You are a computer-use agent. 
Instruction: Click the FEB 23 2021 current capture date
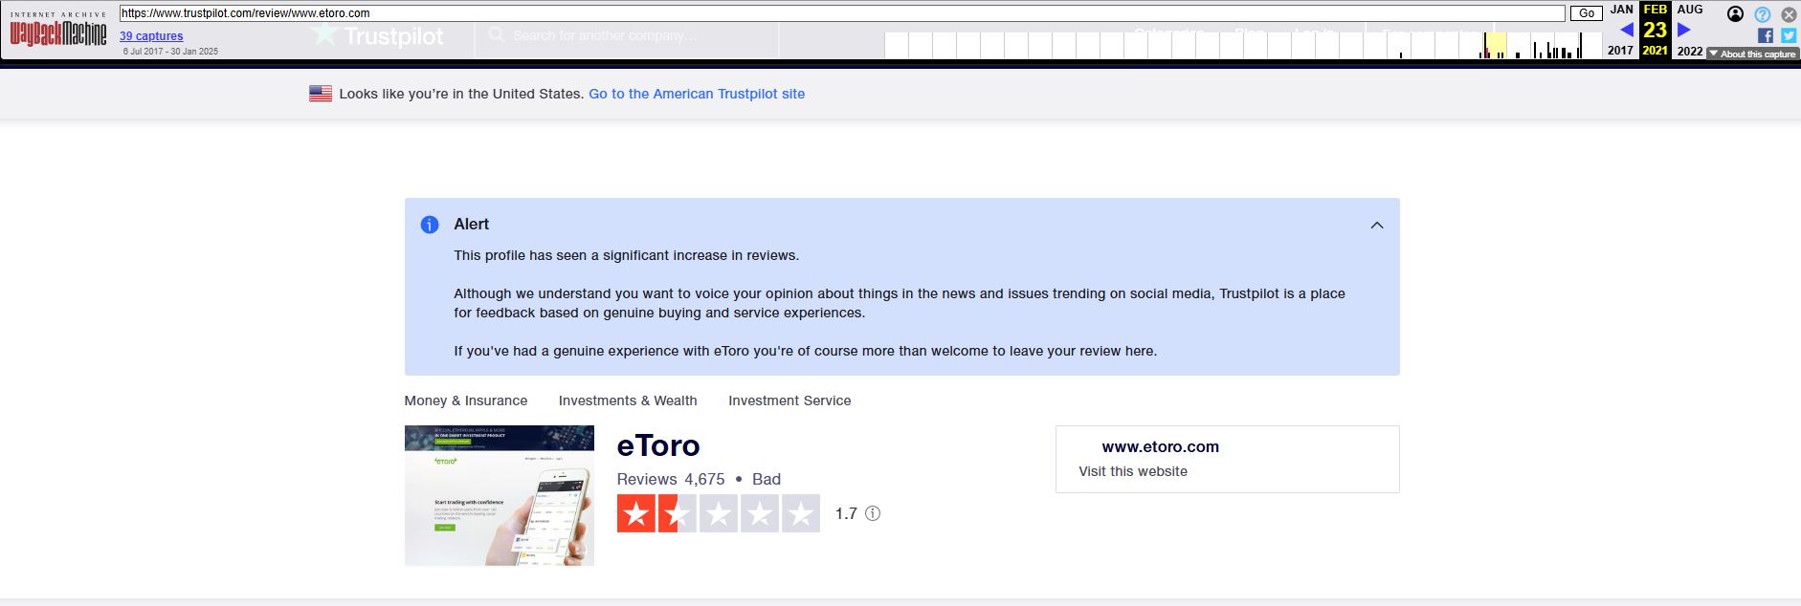(x=1656, y=30)
